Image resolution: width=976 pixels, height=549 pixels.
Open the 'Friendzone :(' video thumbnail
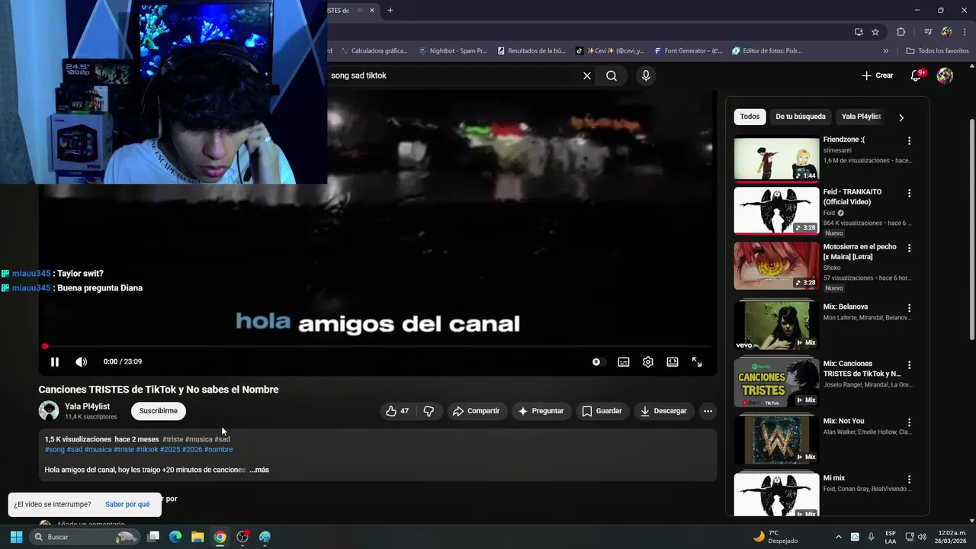pyautogui.click(x=776, y=159)
